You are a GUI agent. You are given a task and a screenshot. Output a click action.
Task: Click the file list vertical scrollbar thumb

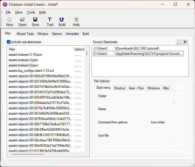point(87,53)
